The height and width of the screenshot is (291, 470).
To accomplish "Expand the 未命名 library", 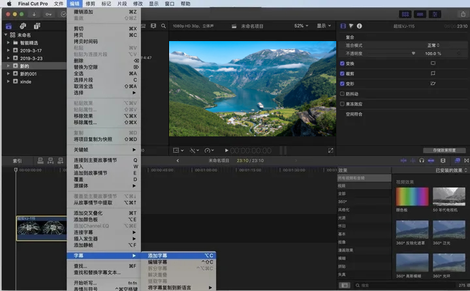I will [6, 35].
